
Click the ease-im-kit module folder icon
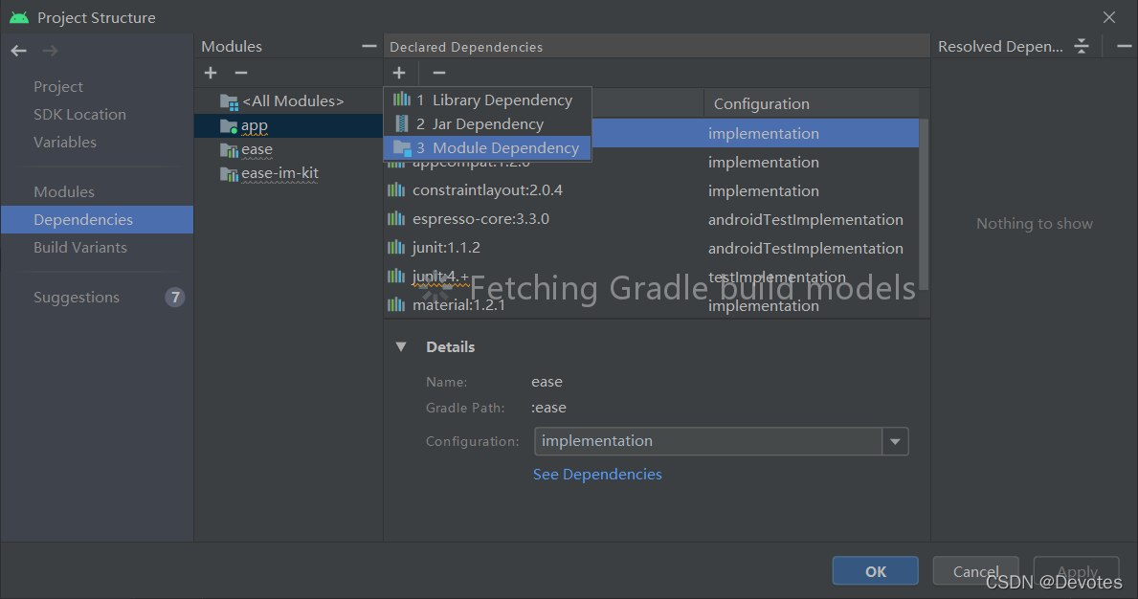pos(229,174)
